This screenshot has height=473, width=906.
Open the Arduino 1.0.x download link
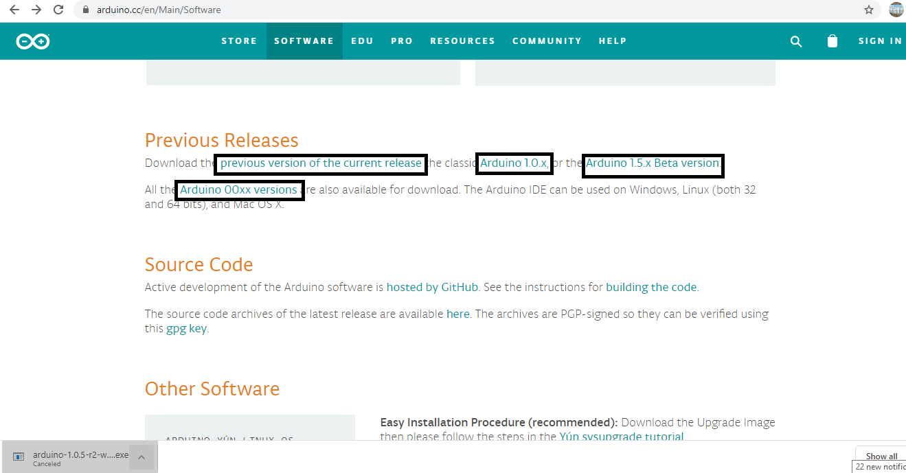click(x=513, y=163)
